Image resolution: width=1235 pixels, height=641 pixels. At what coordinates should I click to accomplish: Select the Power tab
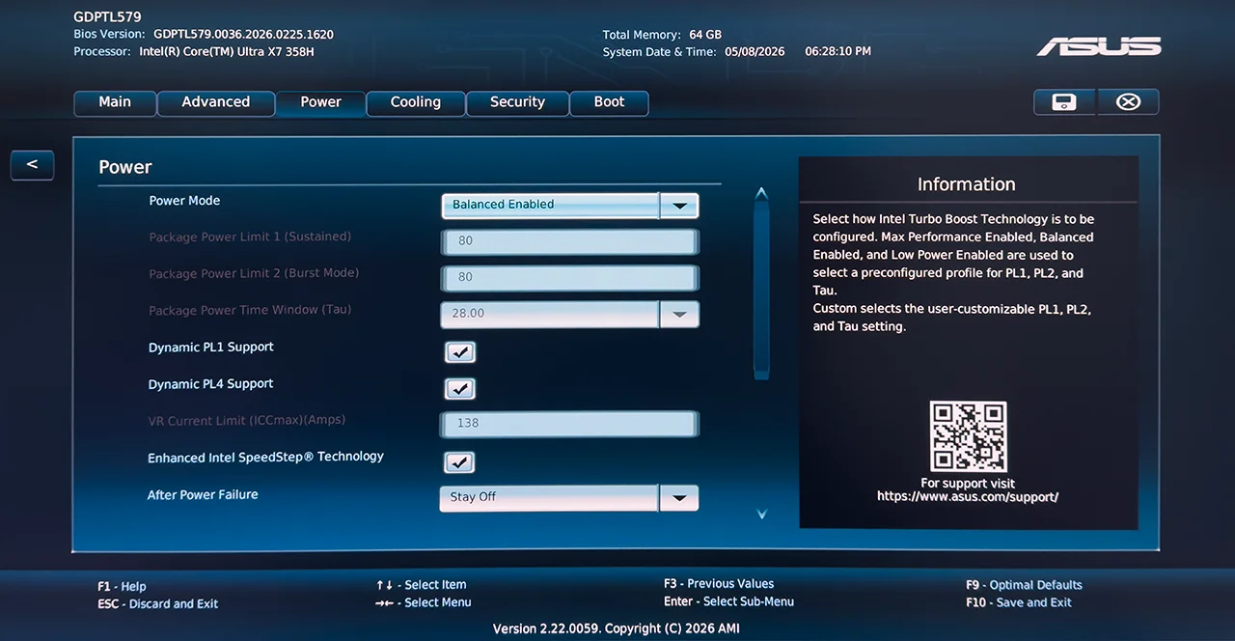click(x=320, y=102)
